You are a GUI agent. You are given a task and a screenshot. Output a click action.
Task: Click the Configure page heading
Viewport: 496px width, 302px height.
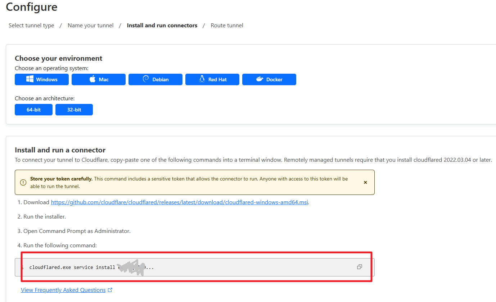pos(32,7)
